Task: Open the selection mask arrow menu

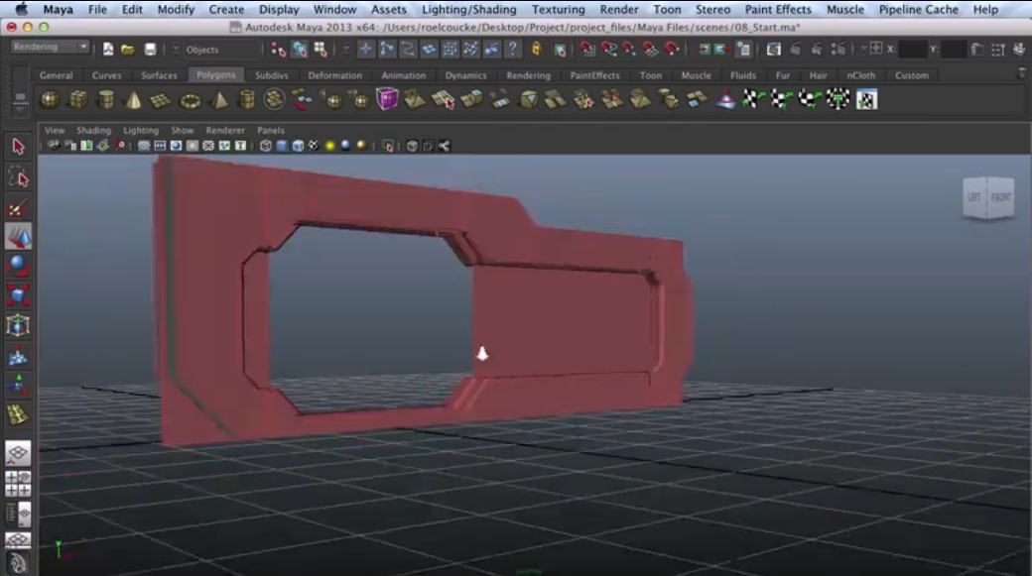Action: click(347, 50)
